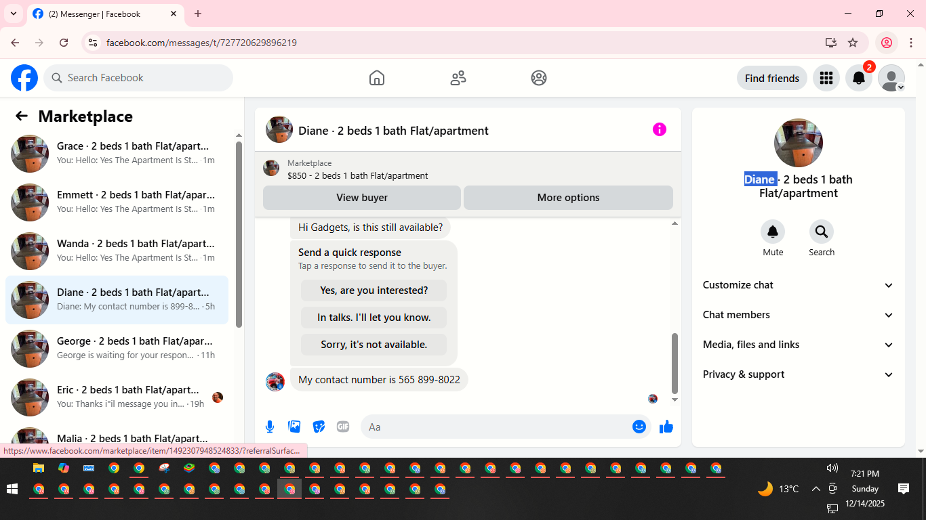Open the Groups icon in top navigation

pos(539,78)
